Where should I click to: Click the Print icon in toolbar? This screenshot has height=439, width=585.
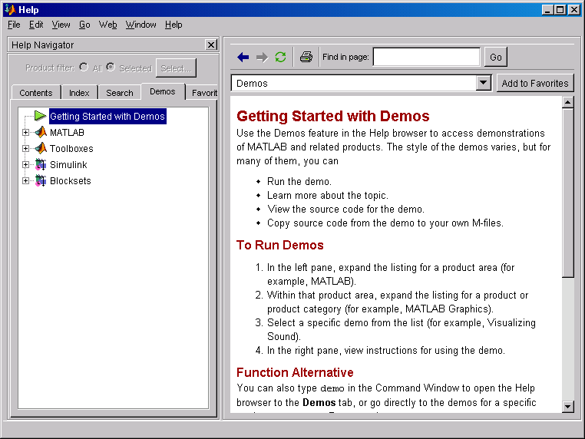[306, 57]
